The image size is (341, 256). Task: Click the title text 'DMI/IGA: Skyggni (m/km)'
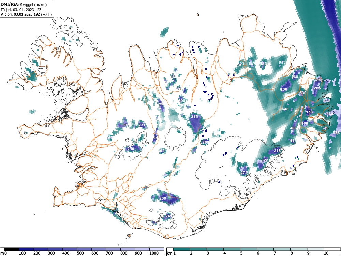24,4
